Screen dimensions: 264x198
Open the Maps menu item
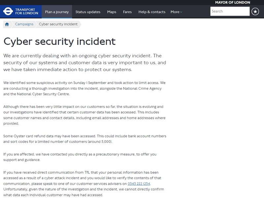[112, 12]
